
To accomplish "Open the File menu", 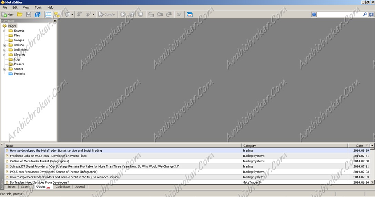I will tap(5, 8).
